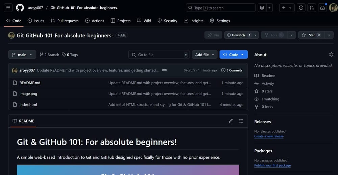This screenshot has height=175, width=338.
Task: Click the Unwatch button
Action: point(238,35)
